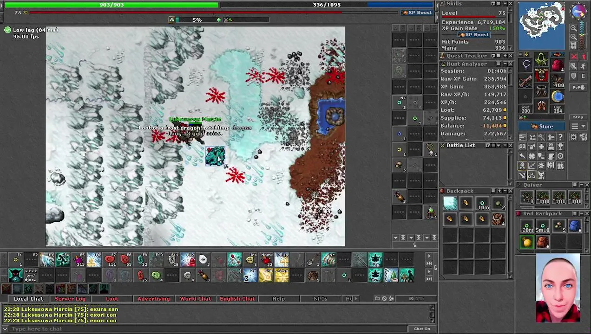Click the green demon face hotkey slot

pyautogui.click(x=16, y=275)
